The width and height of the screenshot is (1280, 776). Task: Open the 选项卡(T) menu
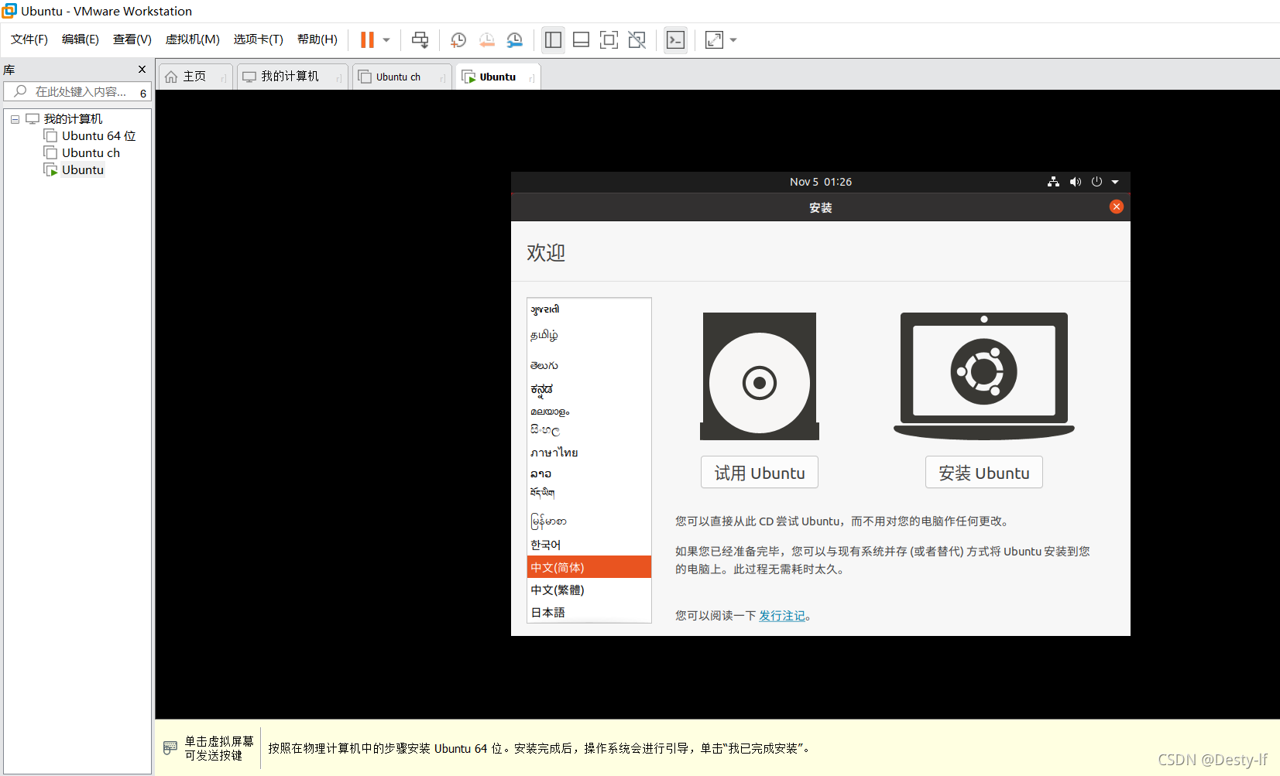pyautogui.click(x=259, y=39)
